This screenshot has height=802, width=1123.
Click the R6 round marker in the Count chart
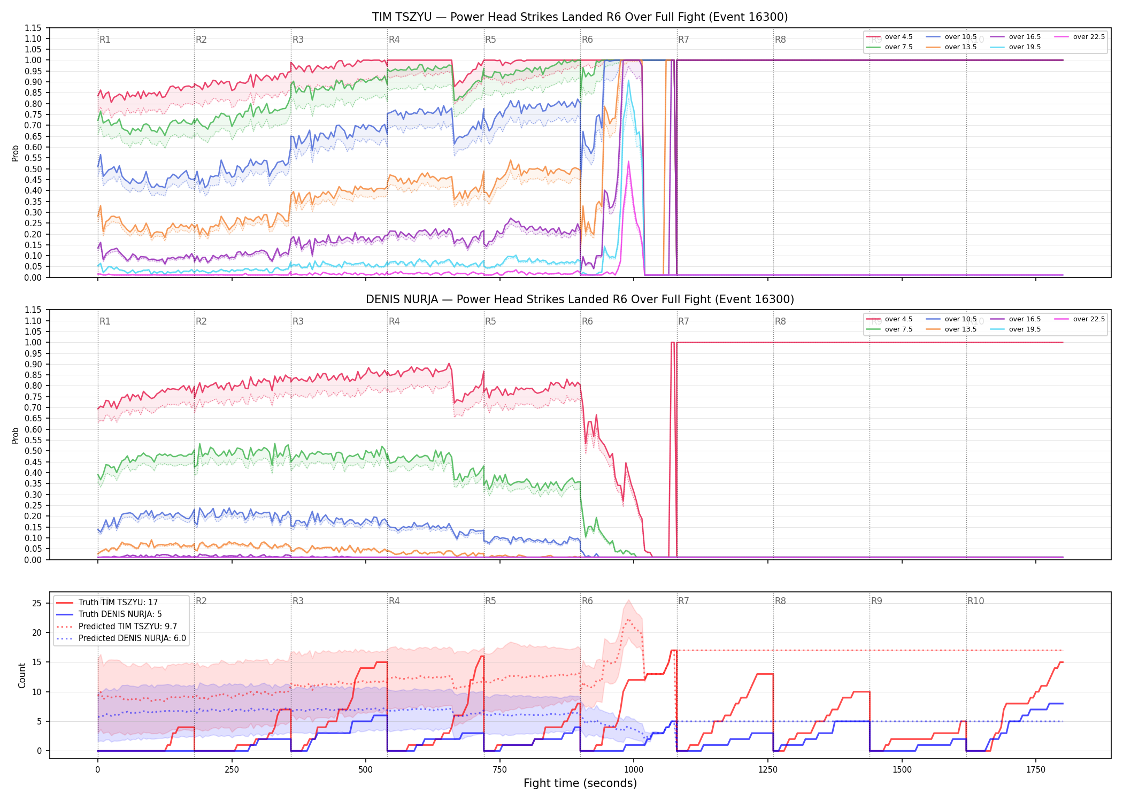tap(587, 601)
